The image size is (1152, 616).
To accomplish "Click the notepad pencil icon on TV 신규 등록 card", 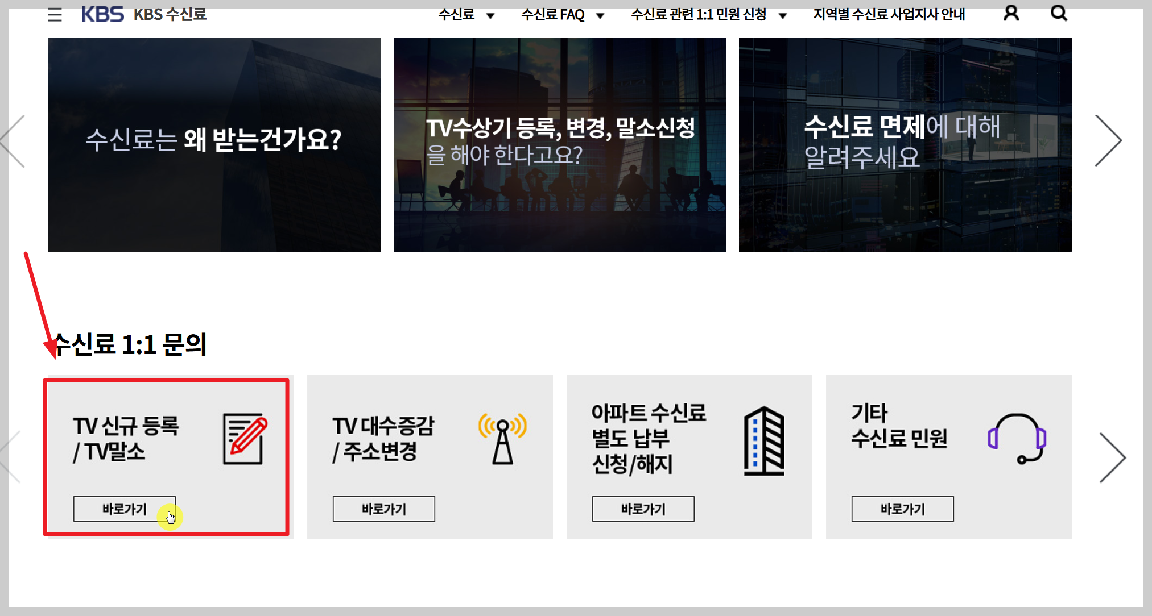I will point(245,439).
